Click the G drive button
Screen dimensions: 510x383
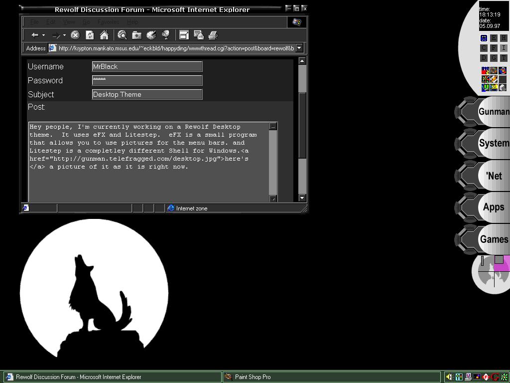tap(494, 58)
